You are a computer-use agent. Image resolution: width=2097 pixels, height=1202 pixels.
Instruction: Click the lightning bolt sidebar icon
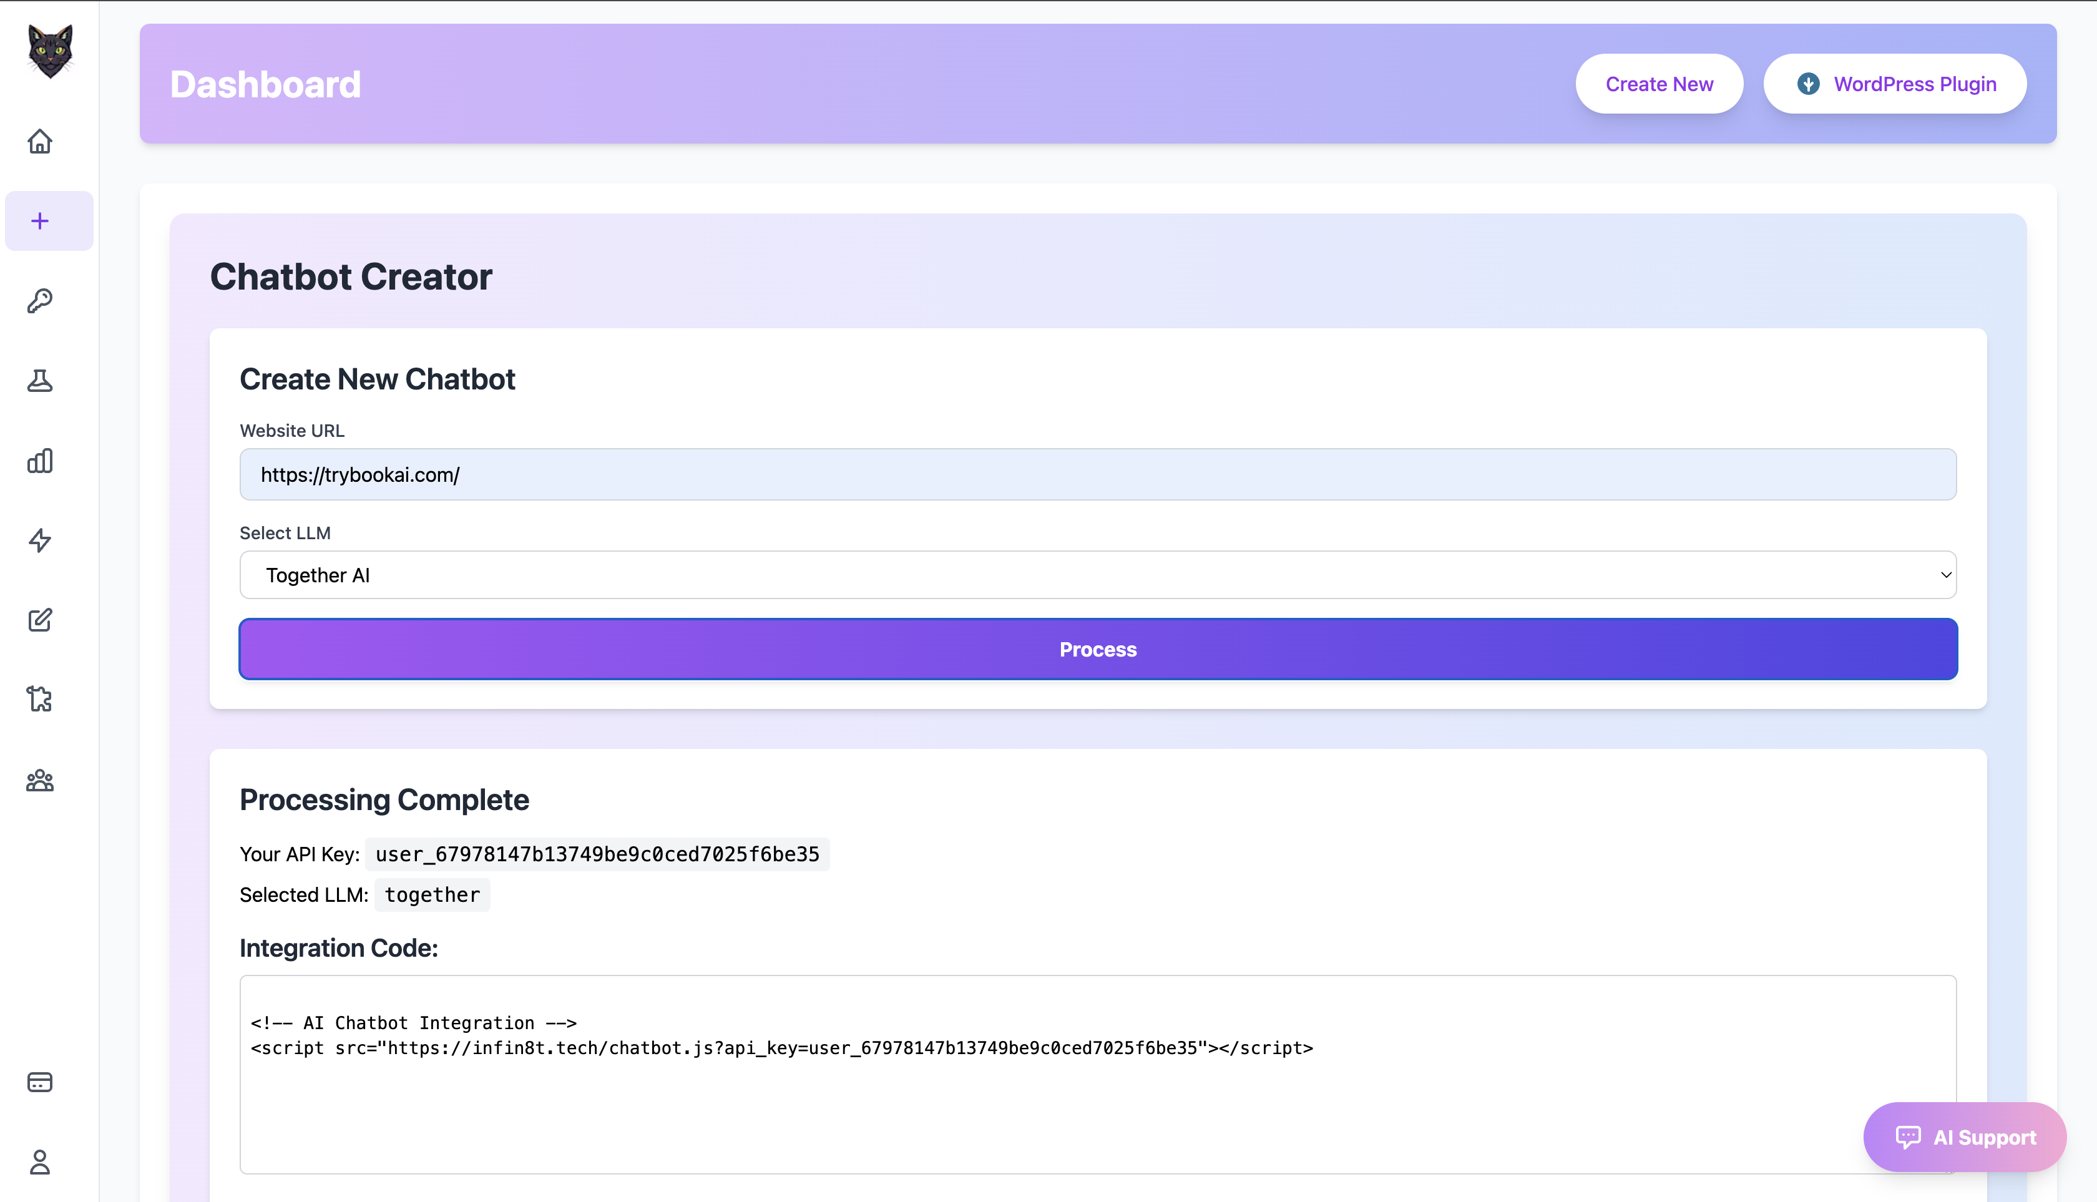(x=39, y=540)
